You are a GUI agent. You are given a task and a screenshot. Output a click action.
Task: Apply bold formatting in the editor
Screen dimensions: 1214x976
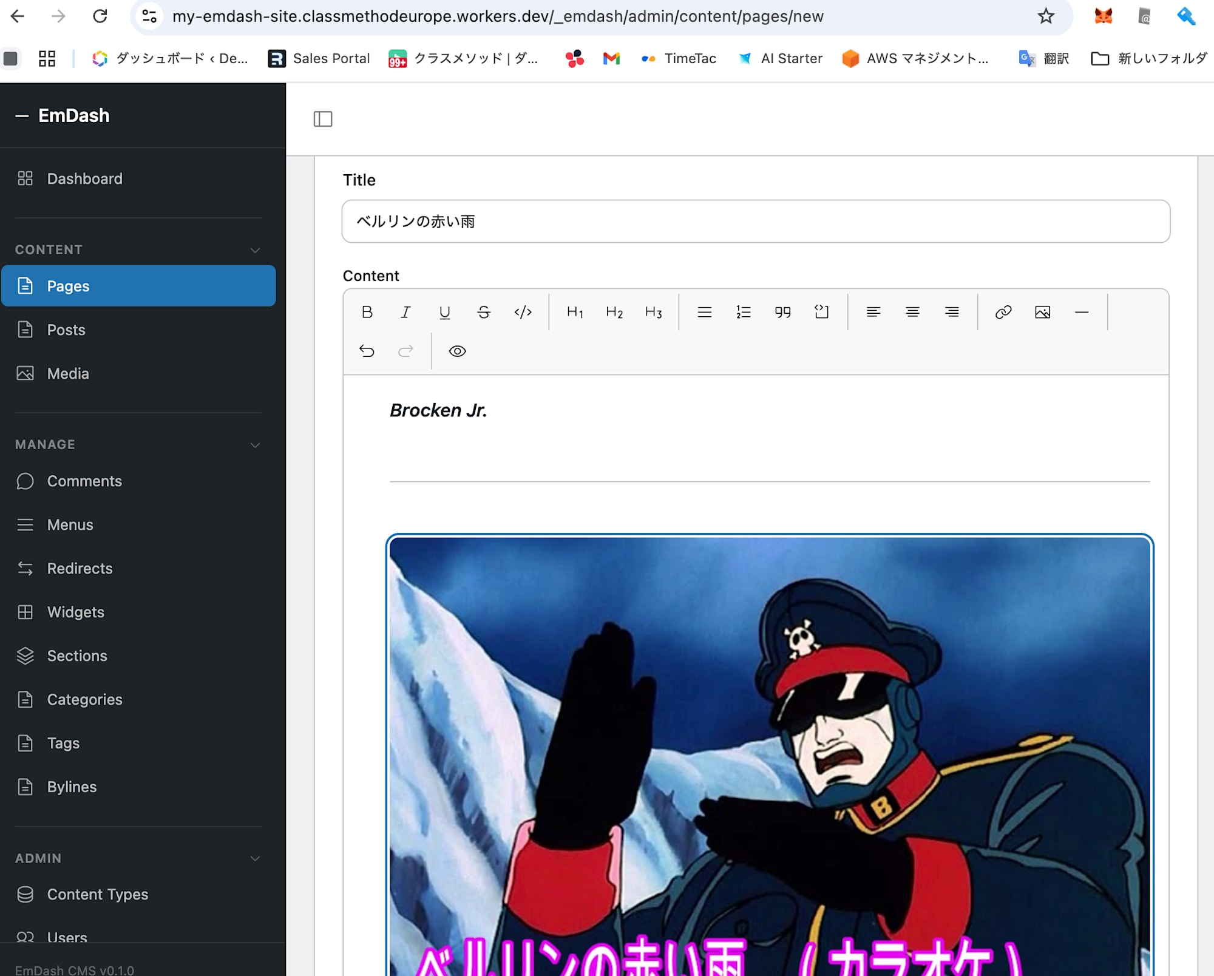pyautogui.click(x=367, y=312)
